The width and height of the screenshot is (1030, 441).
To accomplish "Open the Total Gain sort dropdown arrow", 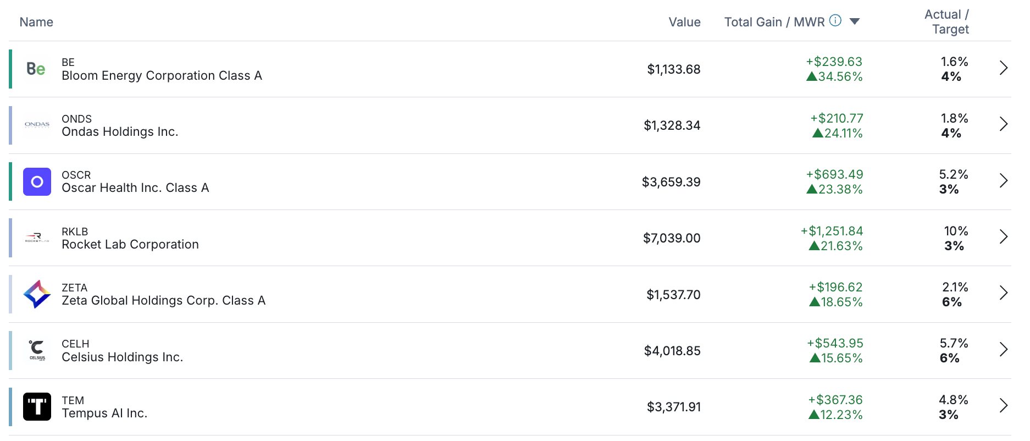I will point(854,21).
